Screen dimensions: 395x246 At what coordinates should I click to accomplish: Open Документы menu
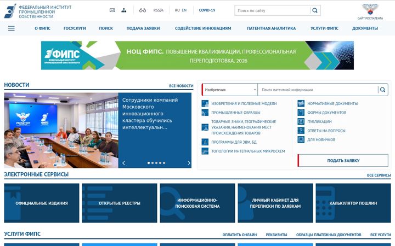click(x=365, y=28)
